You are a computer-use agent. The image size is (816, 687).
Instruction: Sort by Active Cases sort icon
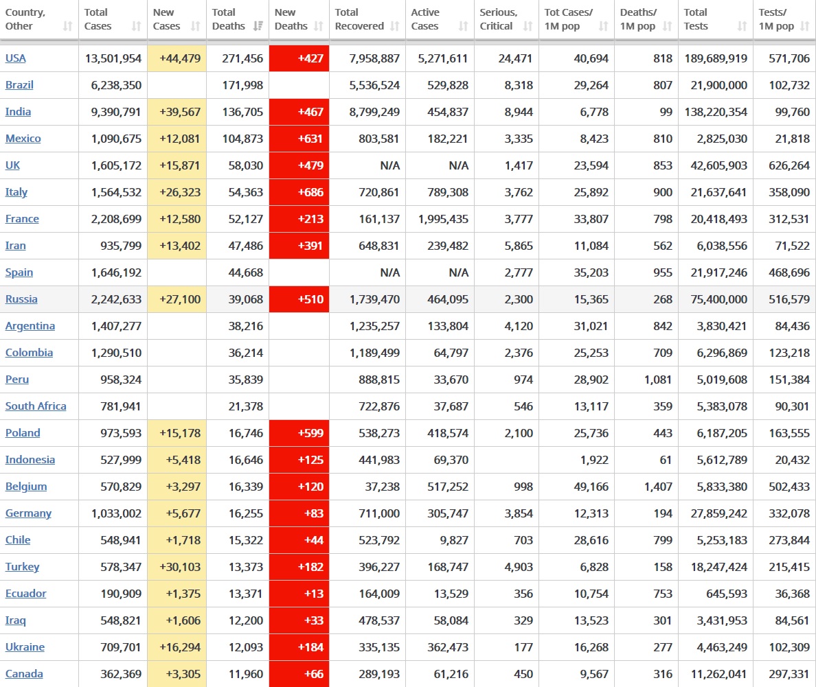pos(464,26)
